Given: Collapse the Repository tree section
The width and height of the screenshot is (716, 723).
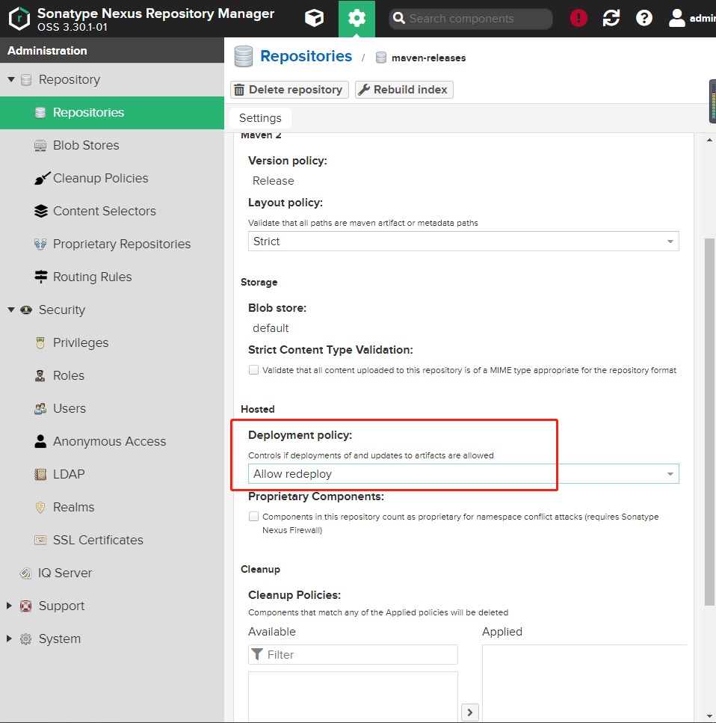Looking at the screenshot, I should point(11,79).
